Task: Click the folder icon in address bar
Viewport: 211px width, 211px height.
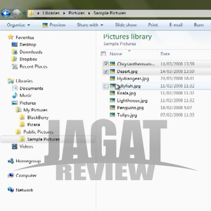Action: point(31,13)
